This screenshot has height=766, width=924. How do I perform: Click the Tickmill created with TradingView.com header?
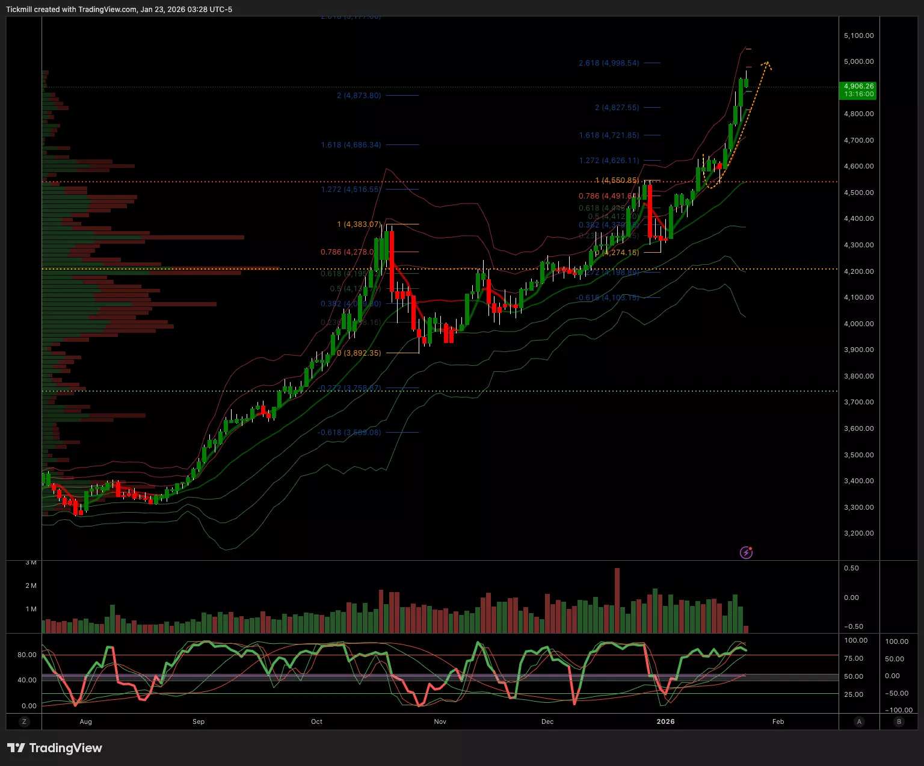click(x=119, y=10)
